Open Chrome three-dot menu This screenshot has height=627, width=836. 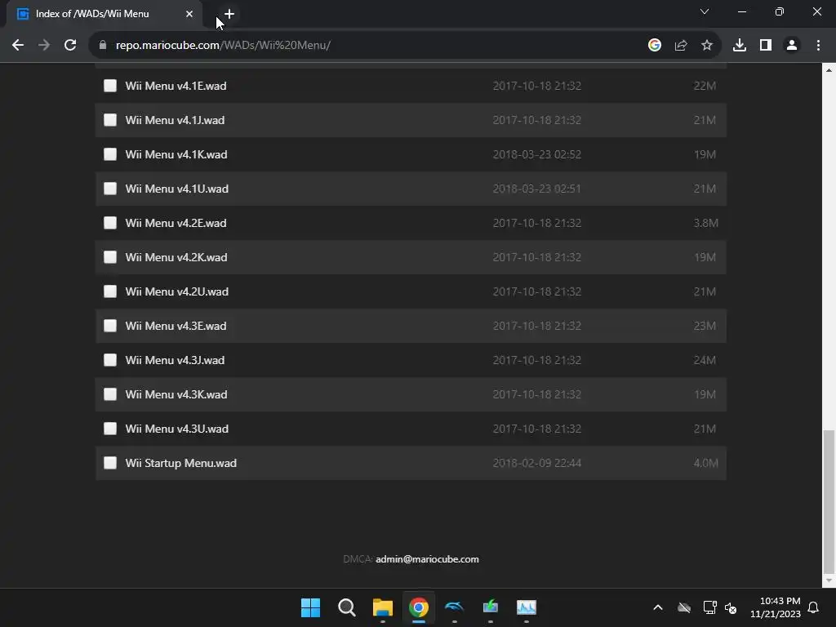point(818,46)
